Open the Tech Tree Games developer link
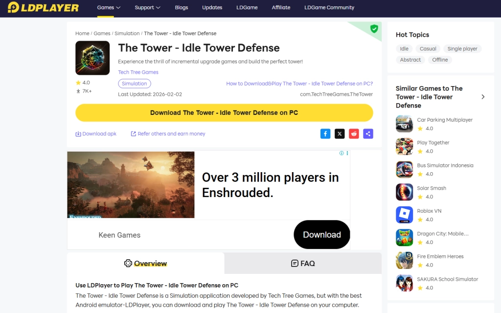 click(x=139, y=72)
